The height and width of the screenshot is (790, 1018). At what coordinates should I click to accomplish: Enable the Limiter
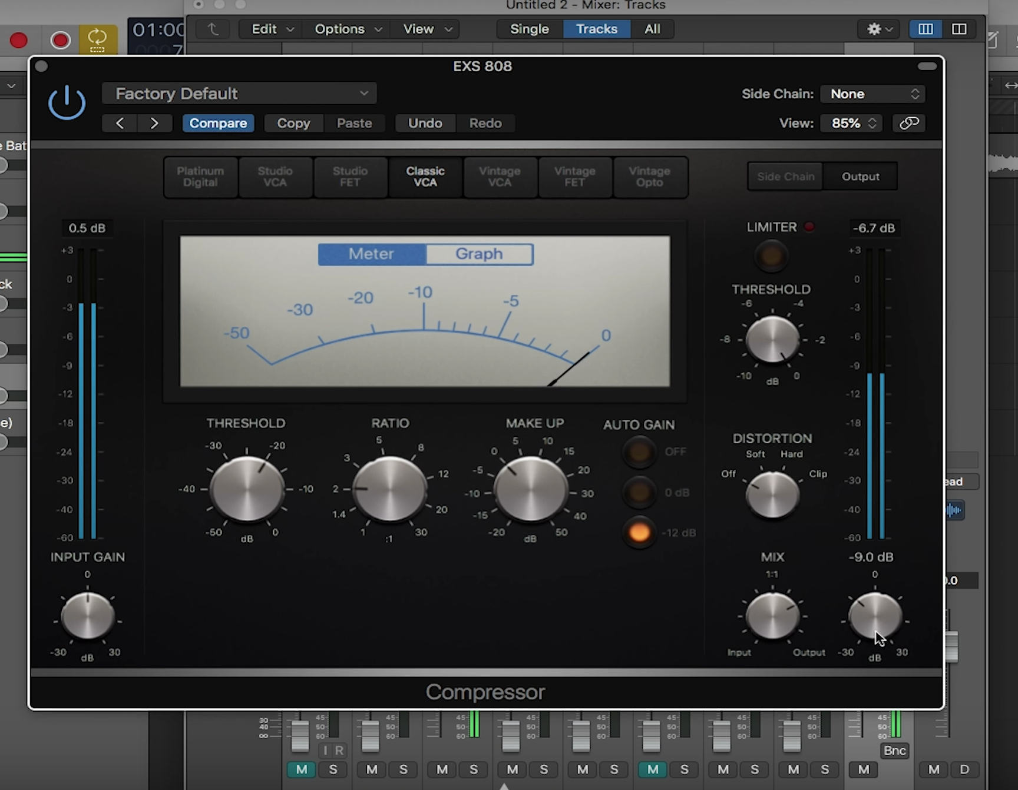pos(771,255)
